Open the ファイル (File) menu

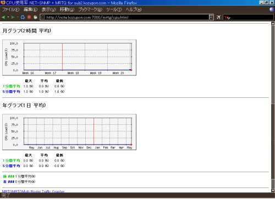[10, 9]
